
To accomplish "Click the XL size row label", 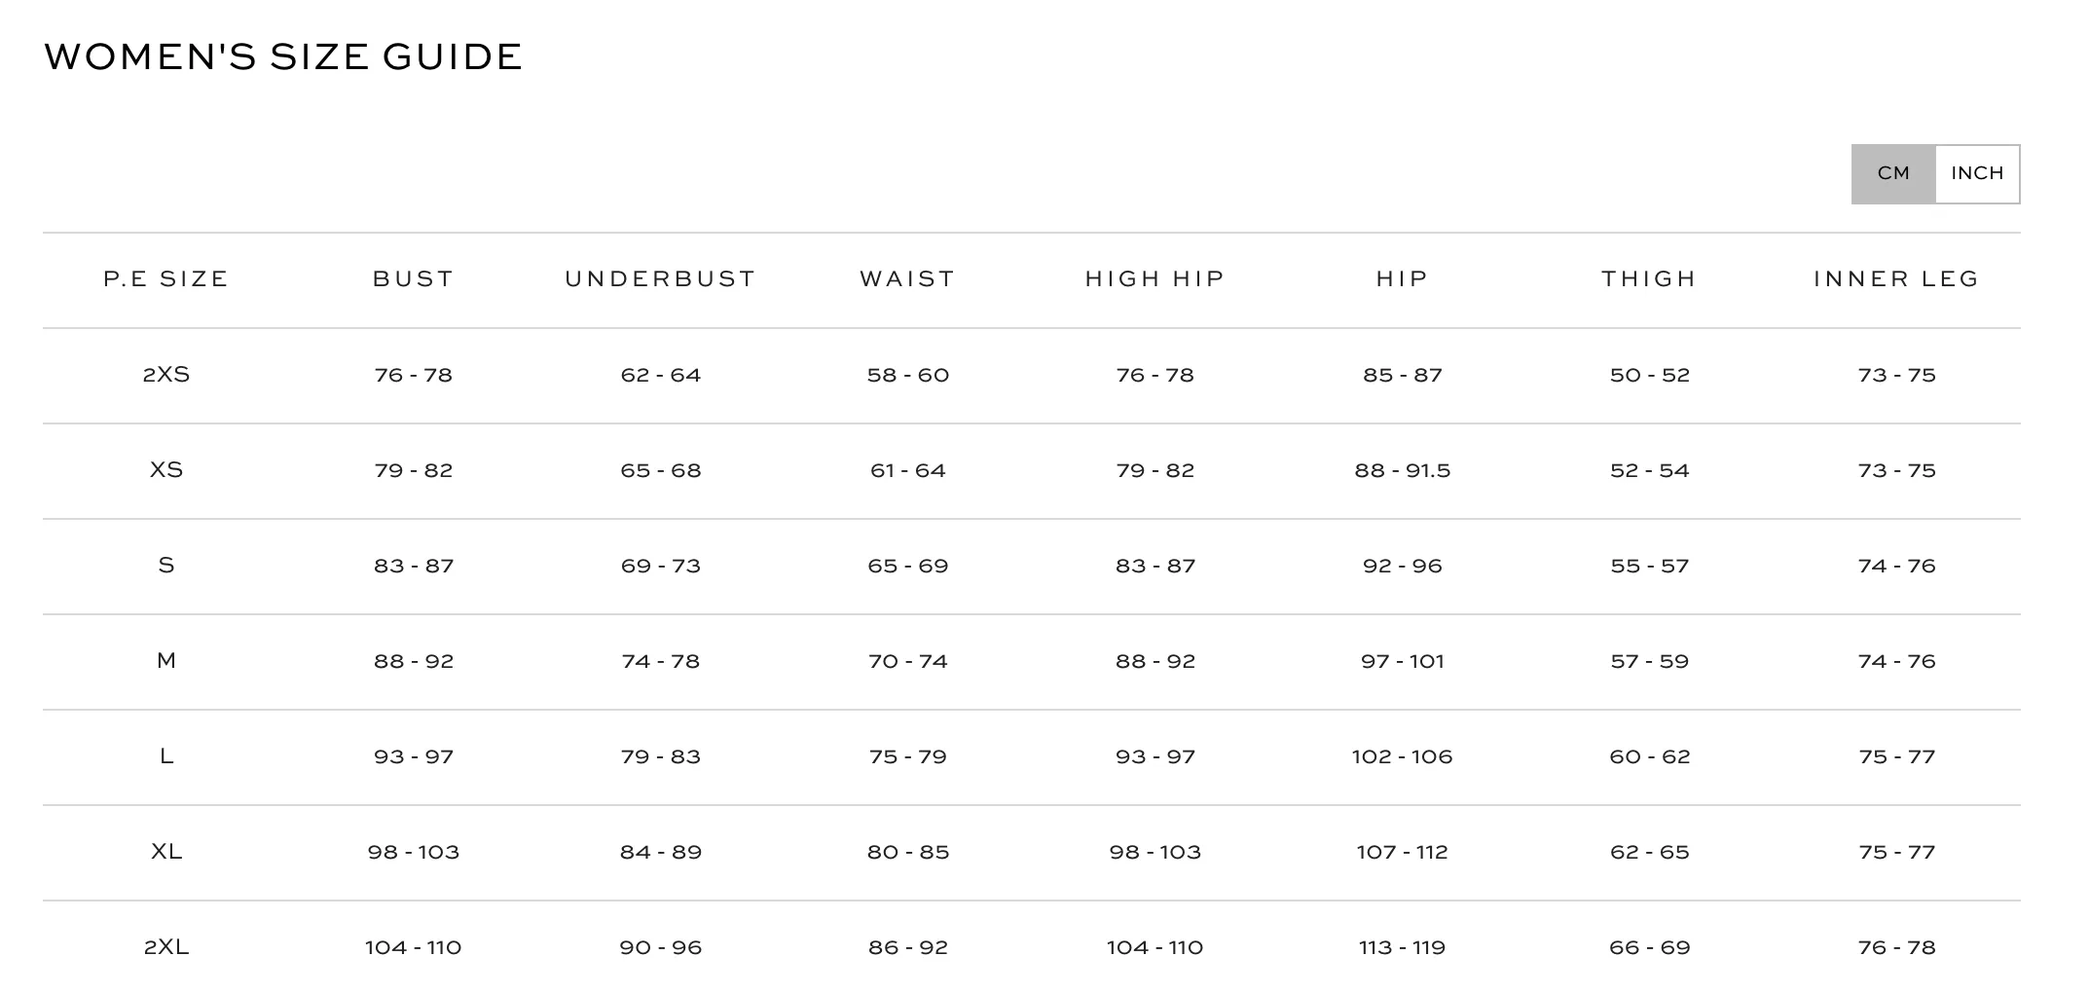I will 166,852.
